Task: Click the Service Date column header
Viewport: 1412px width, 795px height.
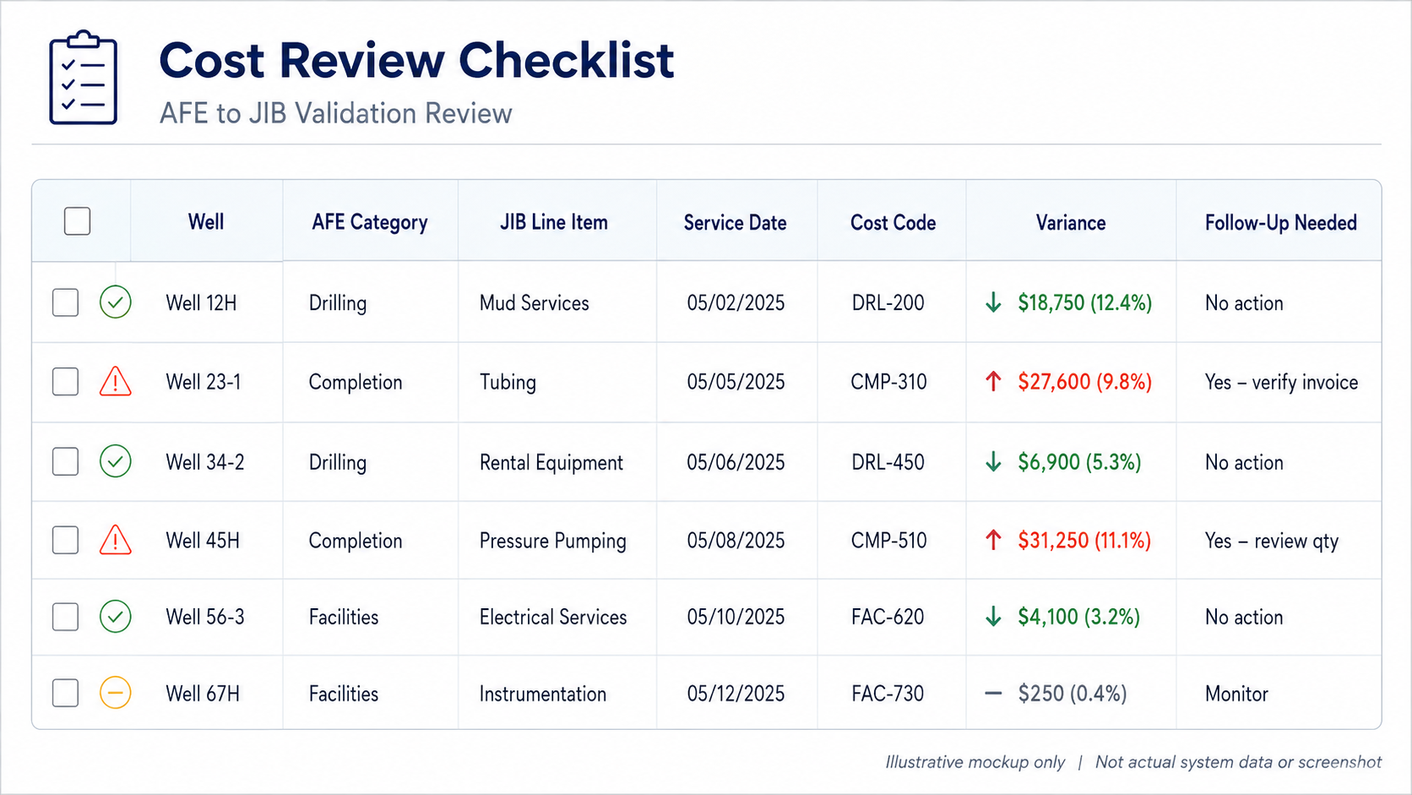Action: tap(735, 222)
